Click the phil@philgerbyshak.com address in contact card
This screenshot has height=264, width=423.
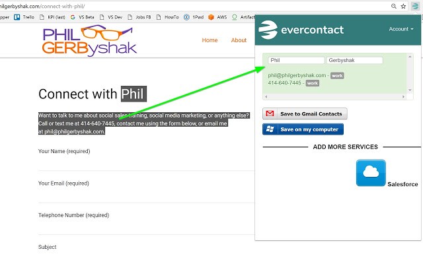coord(297,75)
